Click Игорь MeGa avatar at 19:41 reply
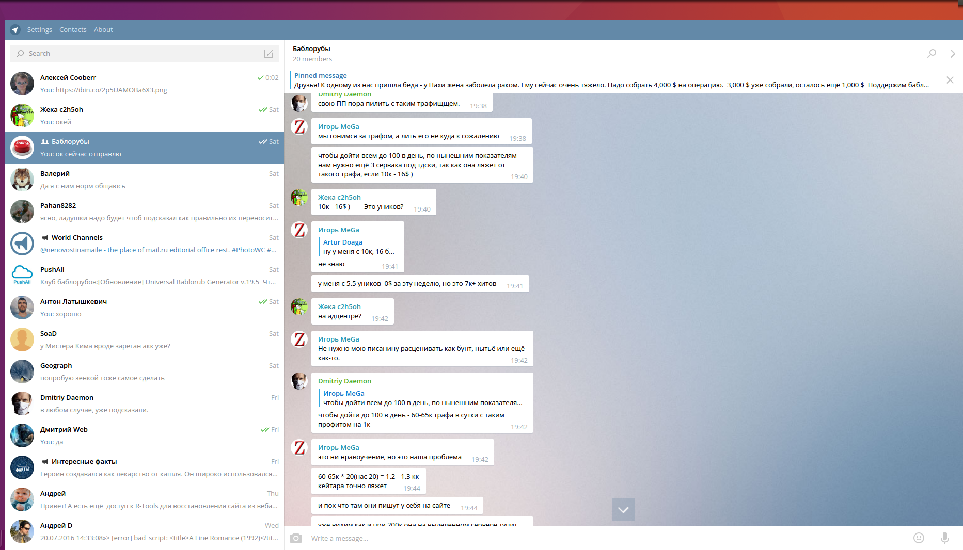Image resolution: width=963 pixels, height=550 pixels. 299,230
